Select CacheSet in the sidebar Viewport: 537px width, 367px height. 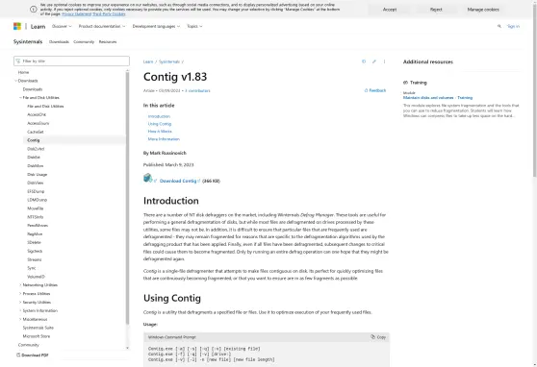[x=36, y=132]
